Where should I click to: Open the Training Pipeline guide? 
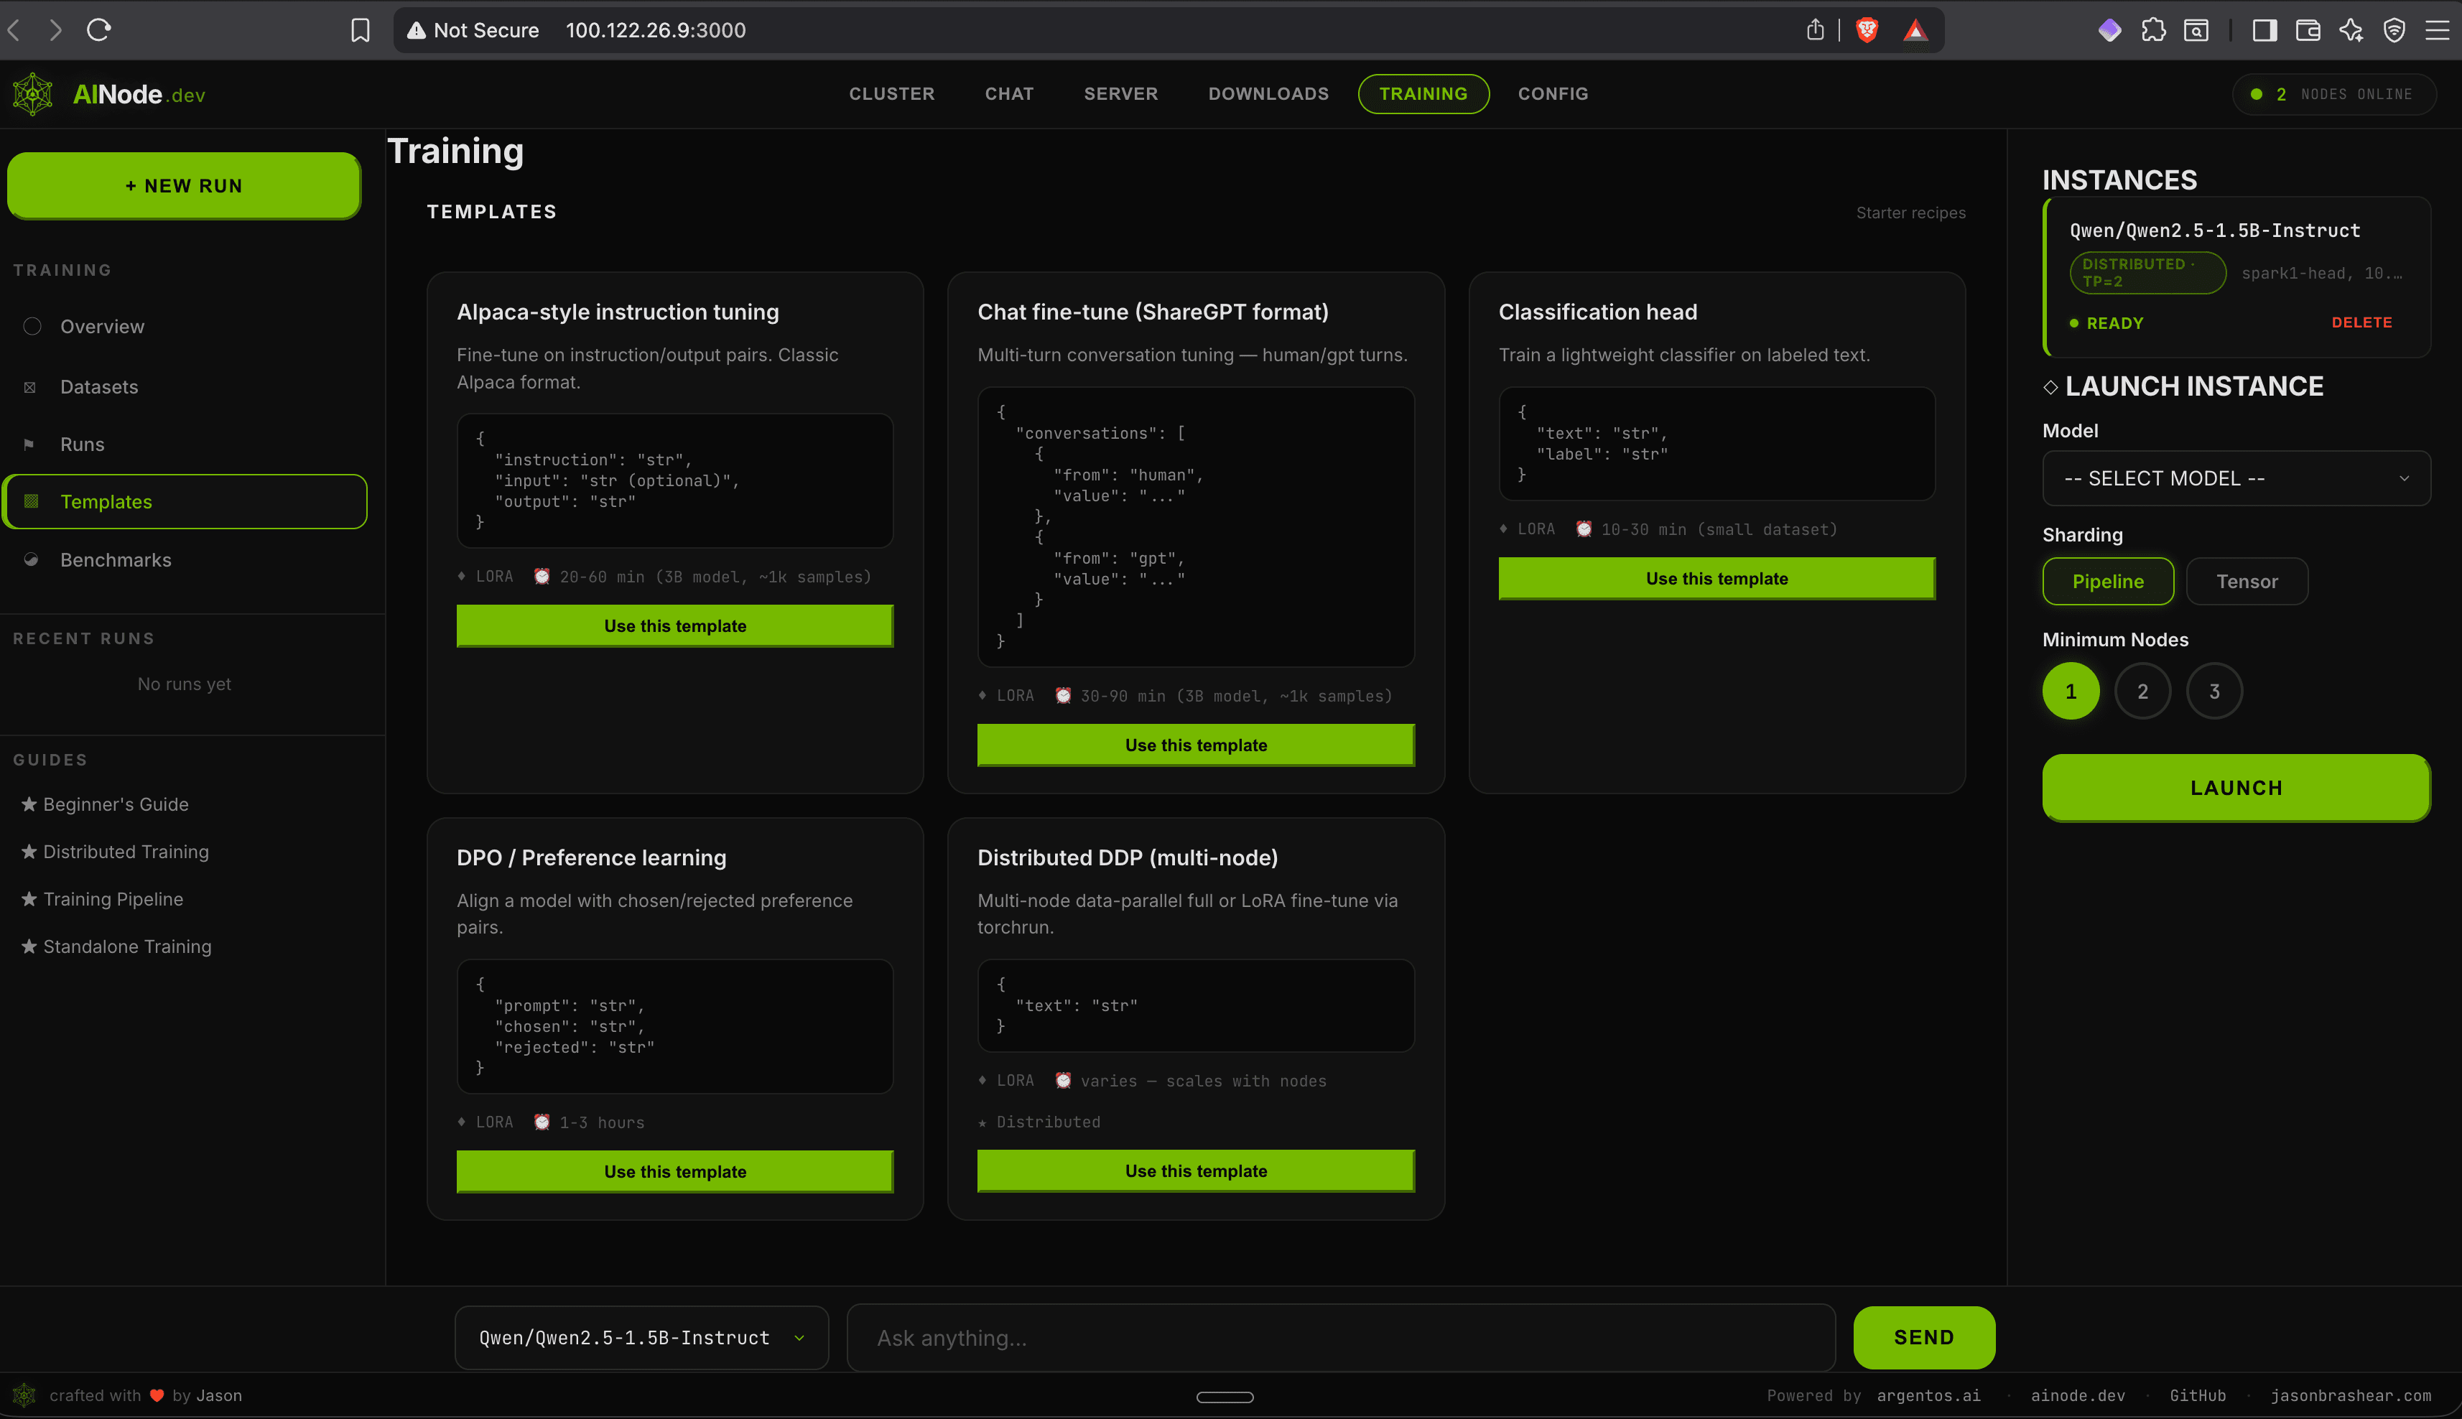pos(112,898)
